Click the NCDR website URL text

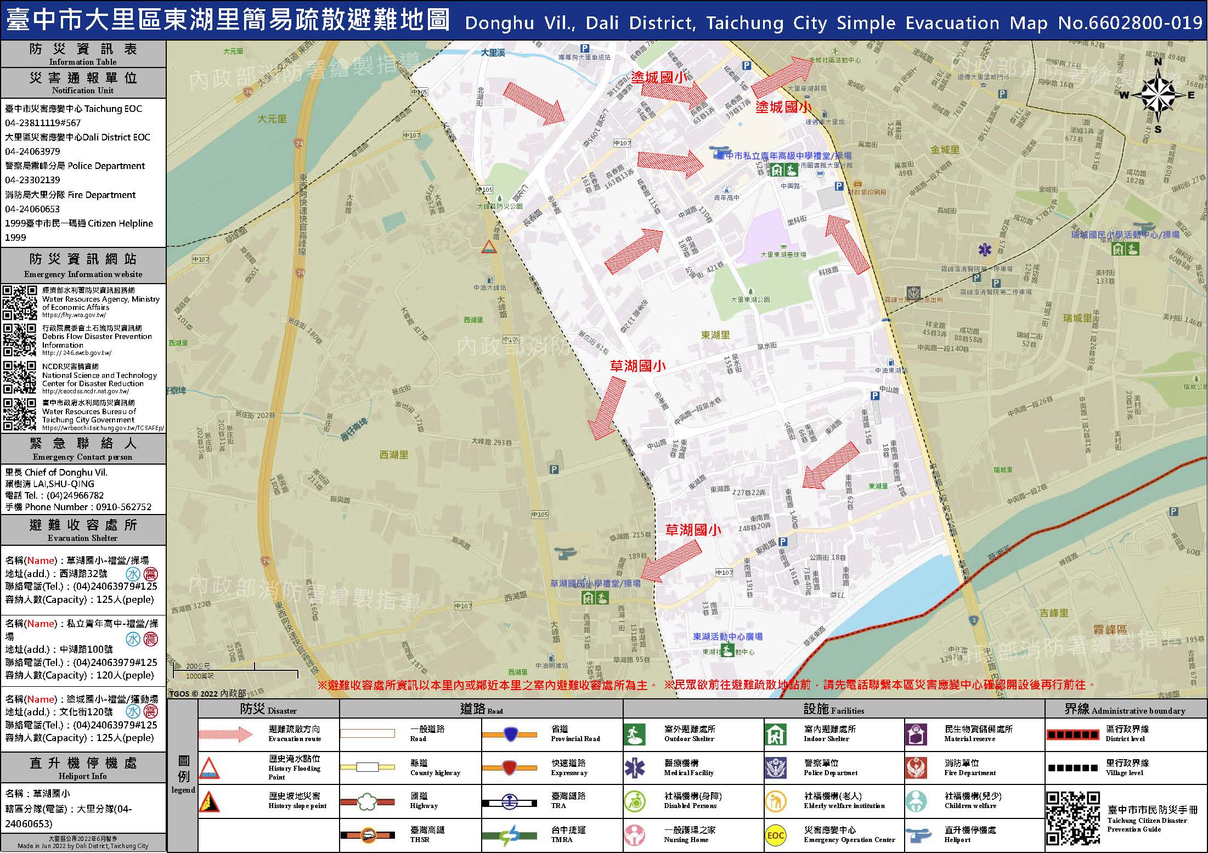tap(86, 391)
